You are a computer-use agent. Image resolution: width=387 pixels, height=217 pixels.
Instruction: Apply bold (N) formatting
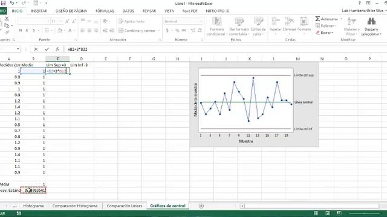tap(21, 31)
